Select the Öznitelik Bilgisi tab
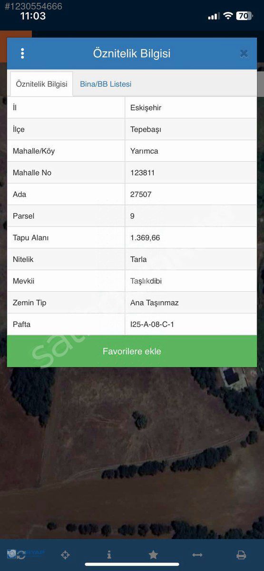The height and width of the screenshot is (571, 264). 41,84
